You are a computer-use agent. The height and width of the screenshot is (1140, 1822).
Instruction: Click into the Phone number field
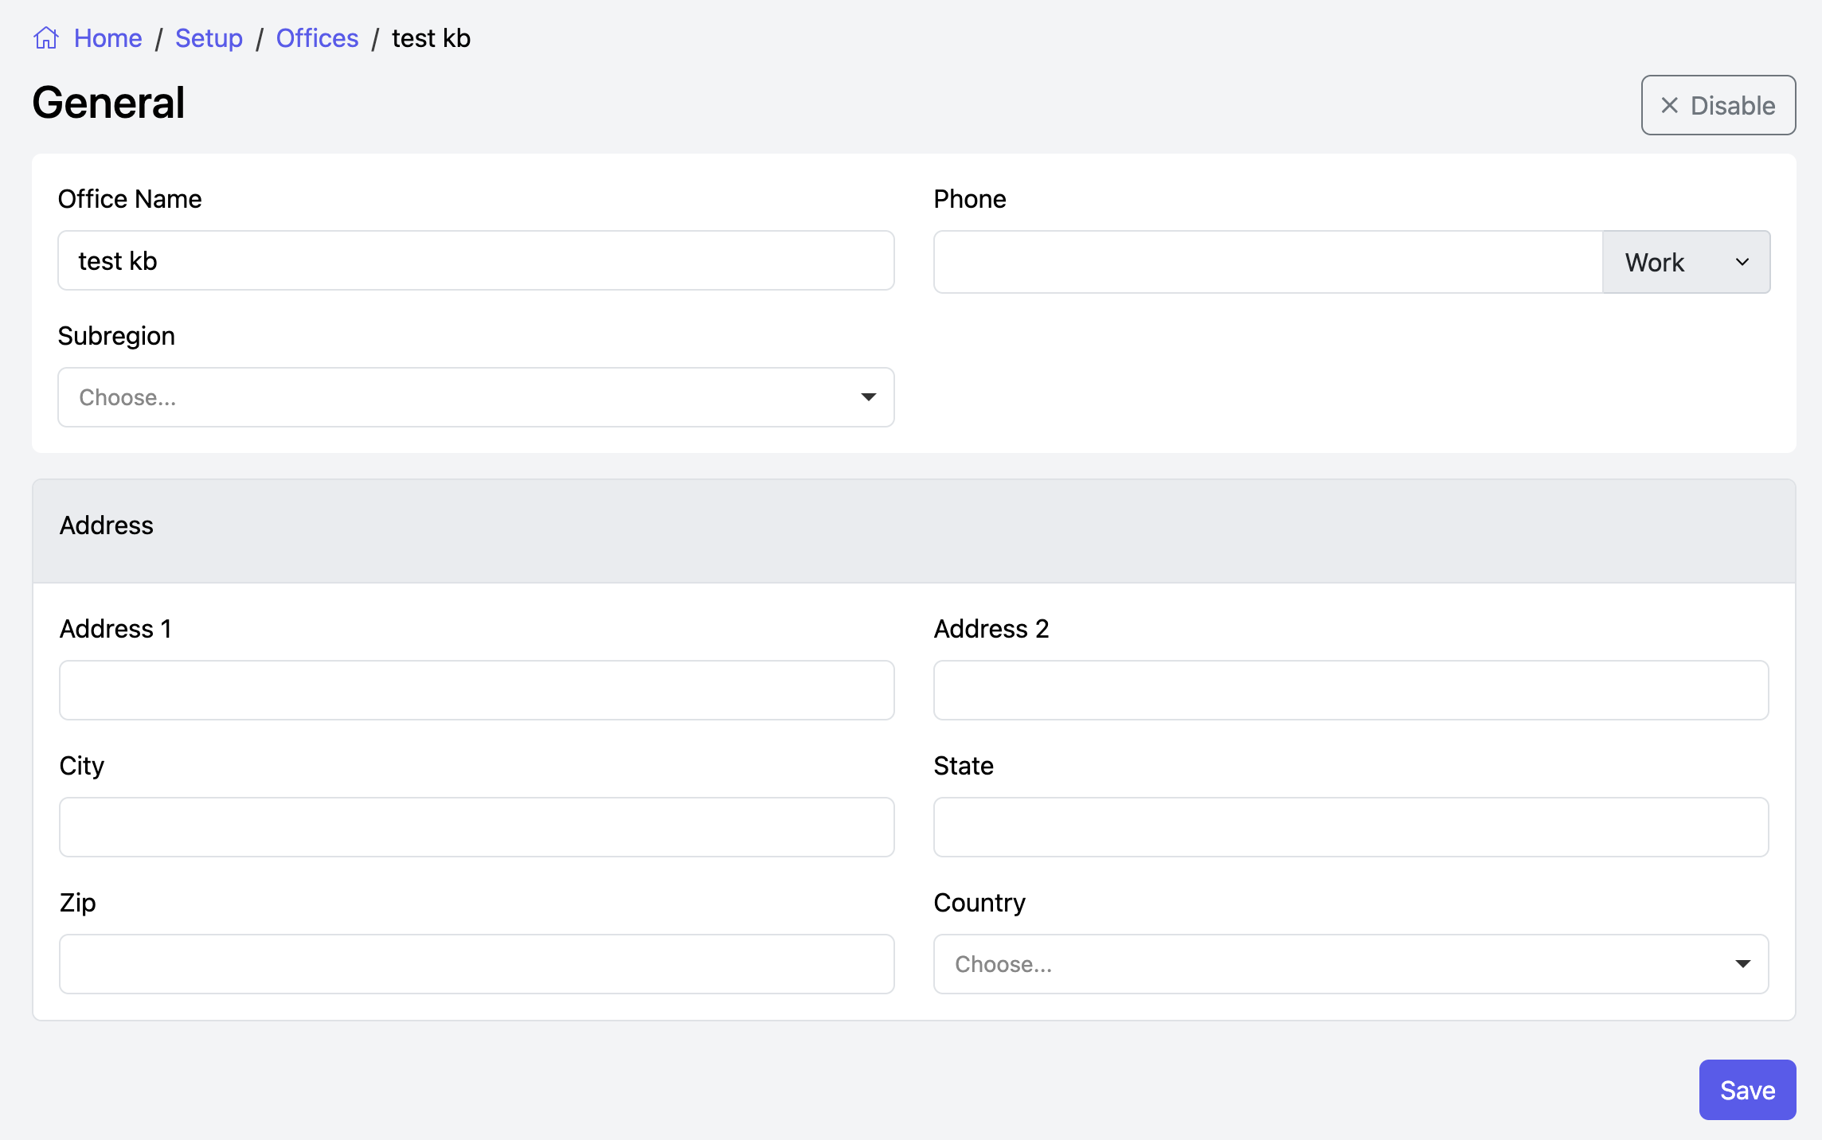tap(1267, 262)
